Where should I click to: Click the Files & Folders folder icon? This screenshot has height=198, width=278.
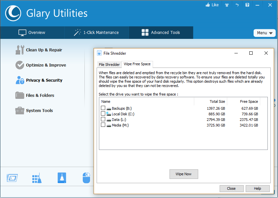20,95
